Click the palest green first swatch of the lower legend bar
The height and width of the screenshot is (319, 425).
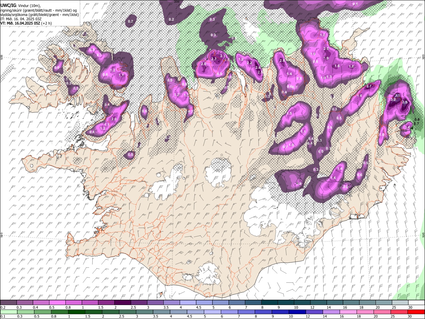click(x=9, y=312)
